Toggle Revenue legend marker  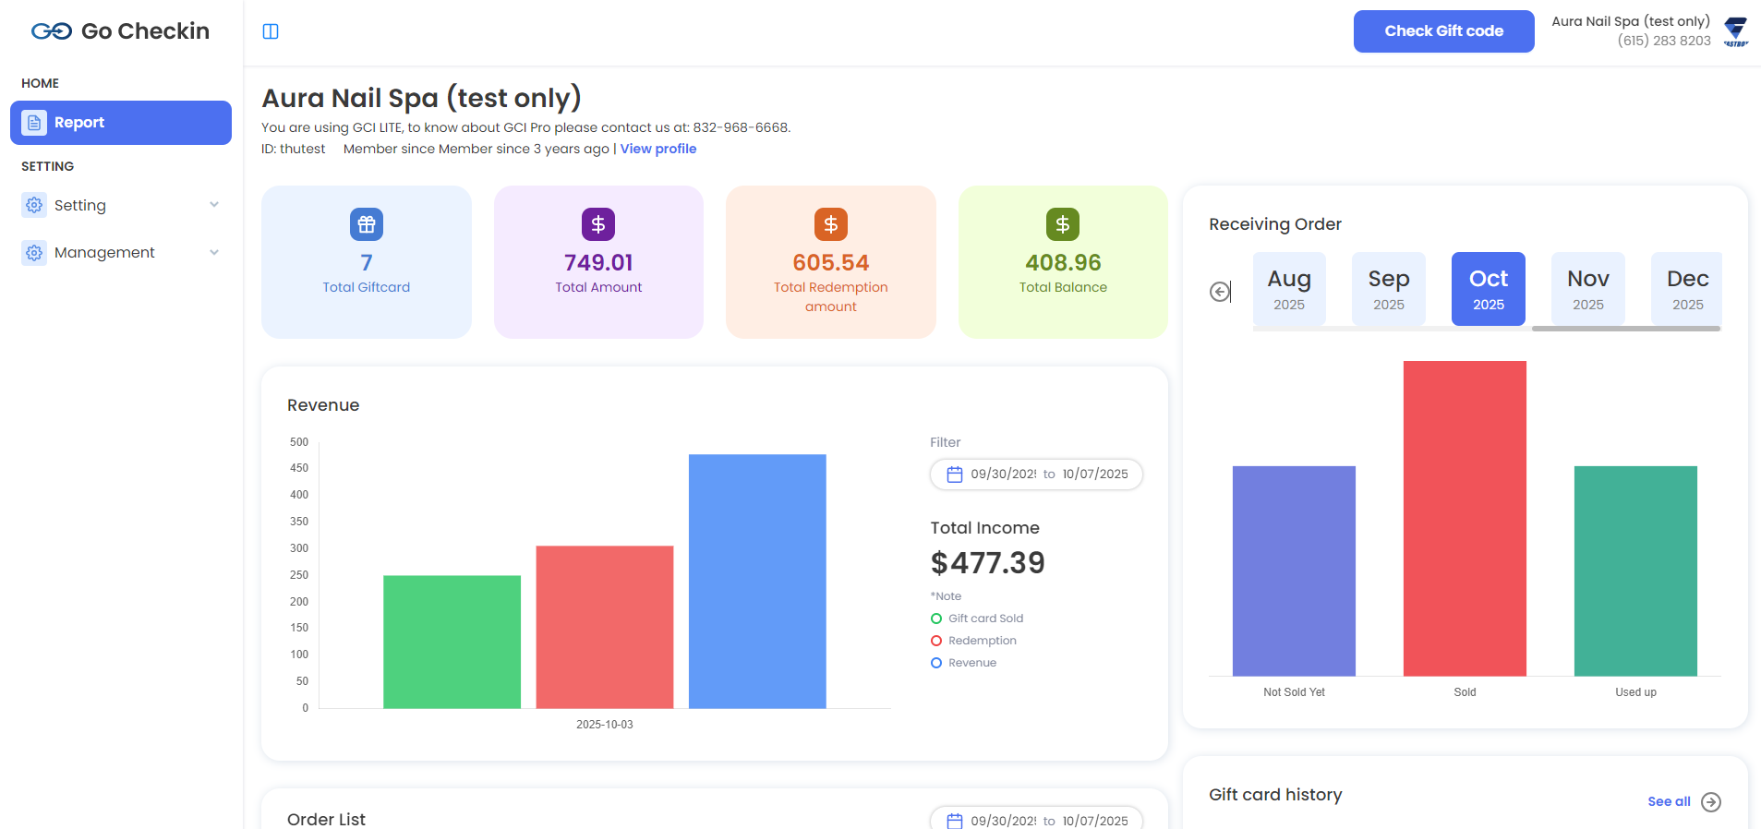[x=936, y=663]
